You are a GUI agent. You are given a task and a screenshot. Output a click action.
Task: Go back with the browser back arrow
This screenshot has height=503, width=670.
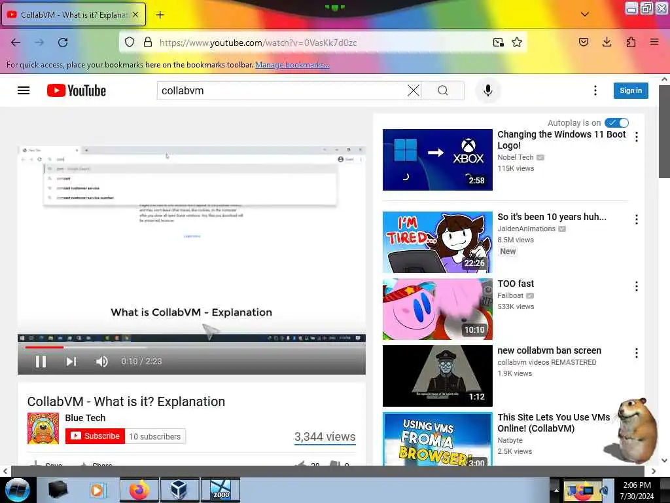click(16, 43)
